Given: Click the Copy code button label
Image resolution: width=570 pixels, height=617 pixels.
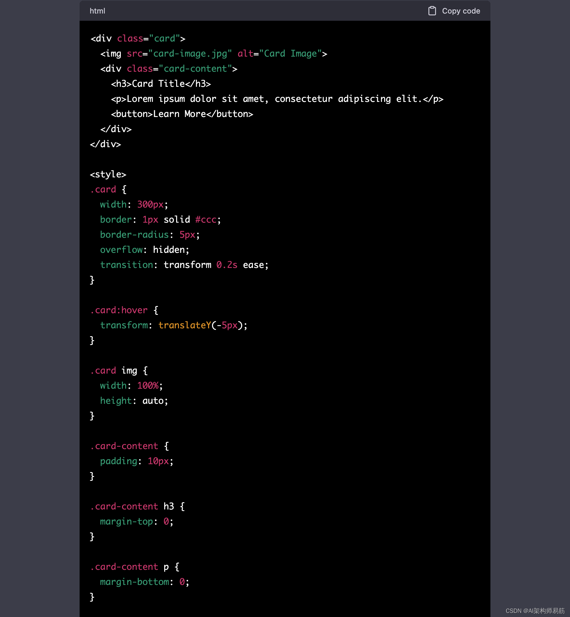Looking at the screenshot, I should (x=461, y=11).
